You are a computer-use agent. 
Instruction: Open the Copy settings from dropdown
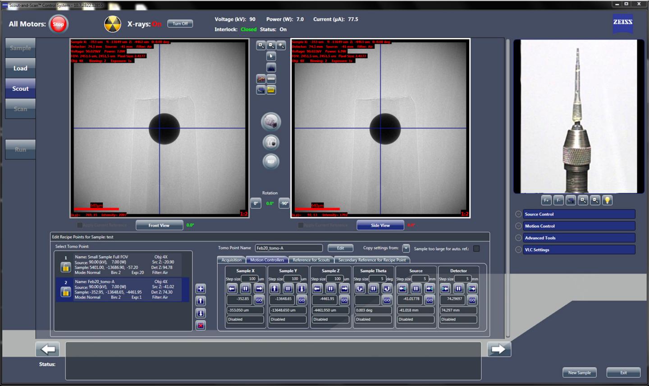406,248
